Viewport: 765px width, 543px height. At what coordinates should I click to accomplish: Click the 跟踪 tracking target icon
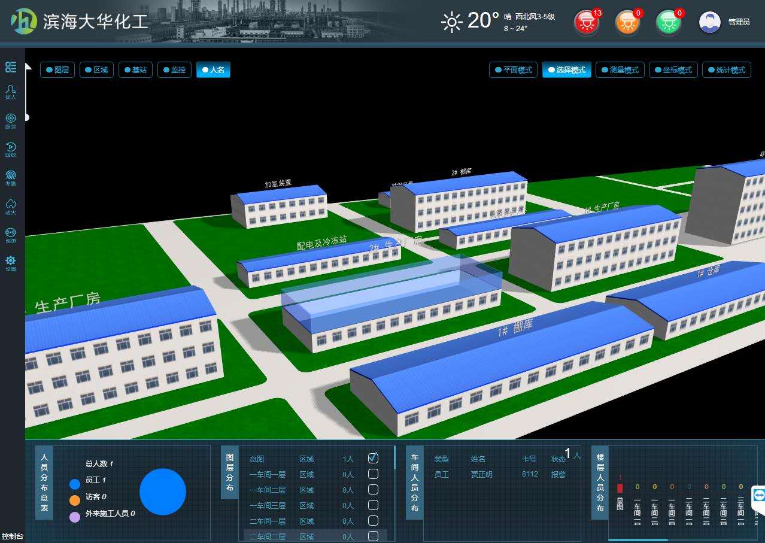click(x=11, y=119)
